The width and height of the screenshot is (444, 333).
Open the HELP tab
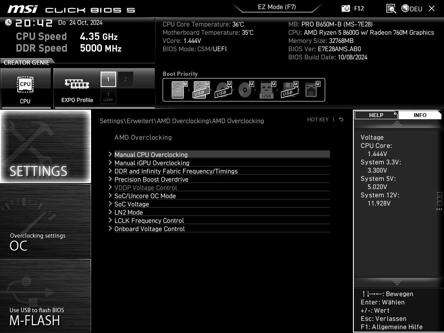tap(376, 115)
